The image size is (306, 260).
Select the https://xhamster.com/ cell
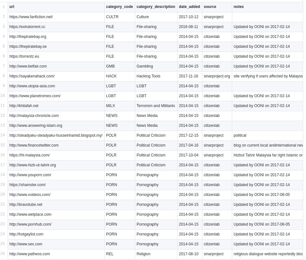pos(56,185)
